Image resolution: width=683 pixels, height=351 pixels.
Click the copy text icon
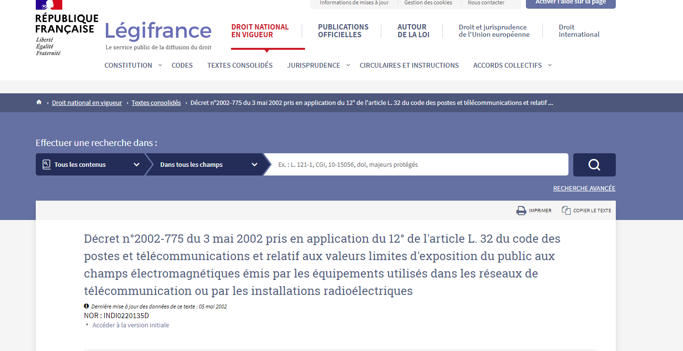(566, 210)
